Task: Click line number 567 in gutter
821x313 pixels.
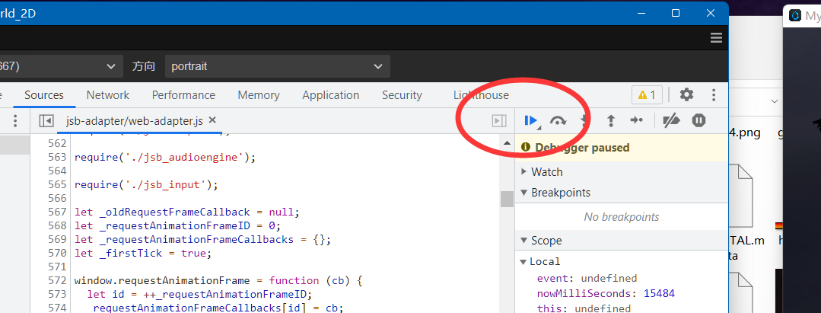Action: coord(56,212)
